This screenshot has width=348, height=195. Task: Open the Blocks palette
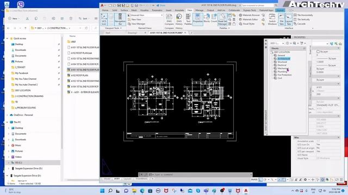207,18
